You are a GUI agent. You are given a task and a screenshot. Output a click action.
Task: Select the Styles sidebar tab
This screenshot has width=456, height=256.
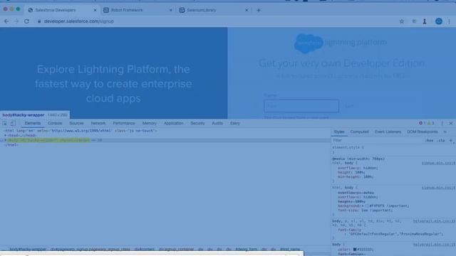[339, 132]
